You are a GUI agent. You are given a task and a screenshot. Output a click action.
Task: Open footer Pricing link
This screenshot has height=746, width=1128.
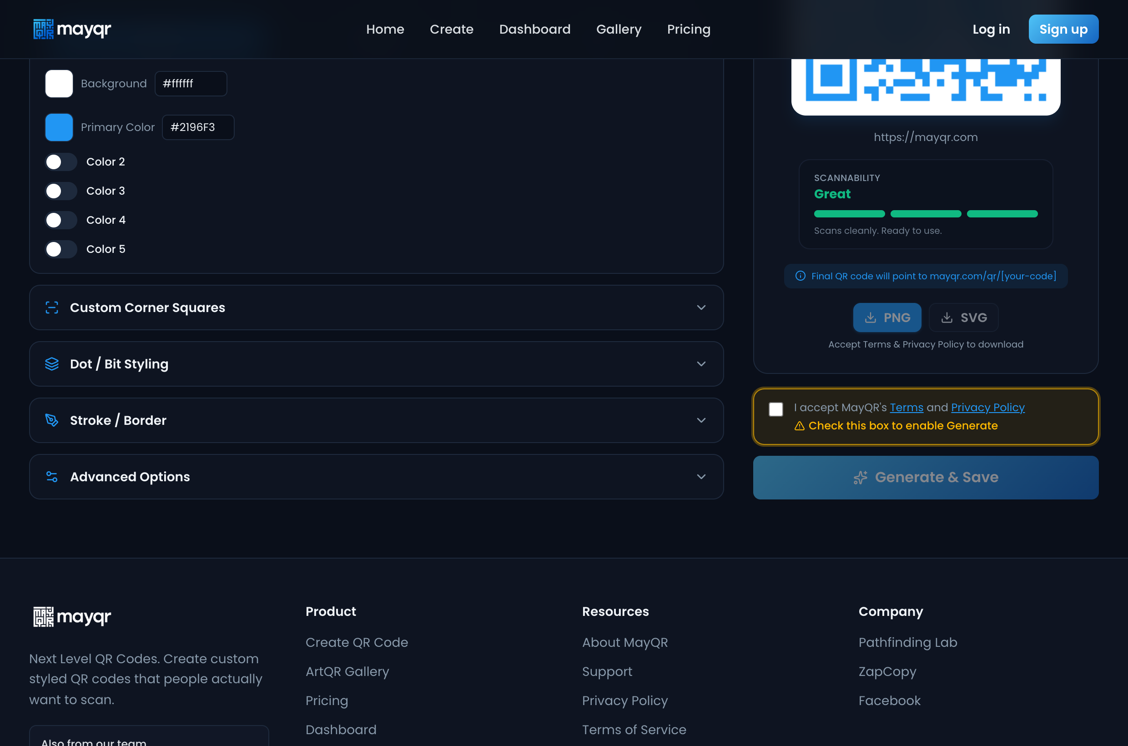point(327,701)
